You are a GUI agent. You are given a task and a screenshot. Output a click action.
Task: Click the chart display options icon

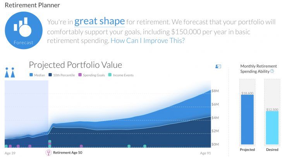(218, 67)
